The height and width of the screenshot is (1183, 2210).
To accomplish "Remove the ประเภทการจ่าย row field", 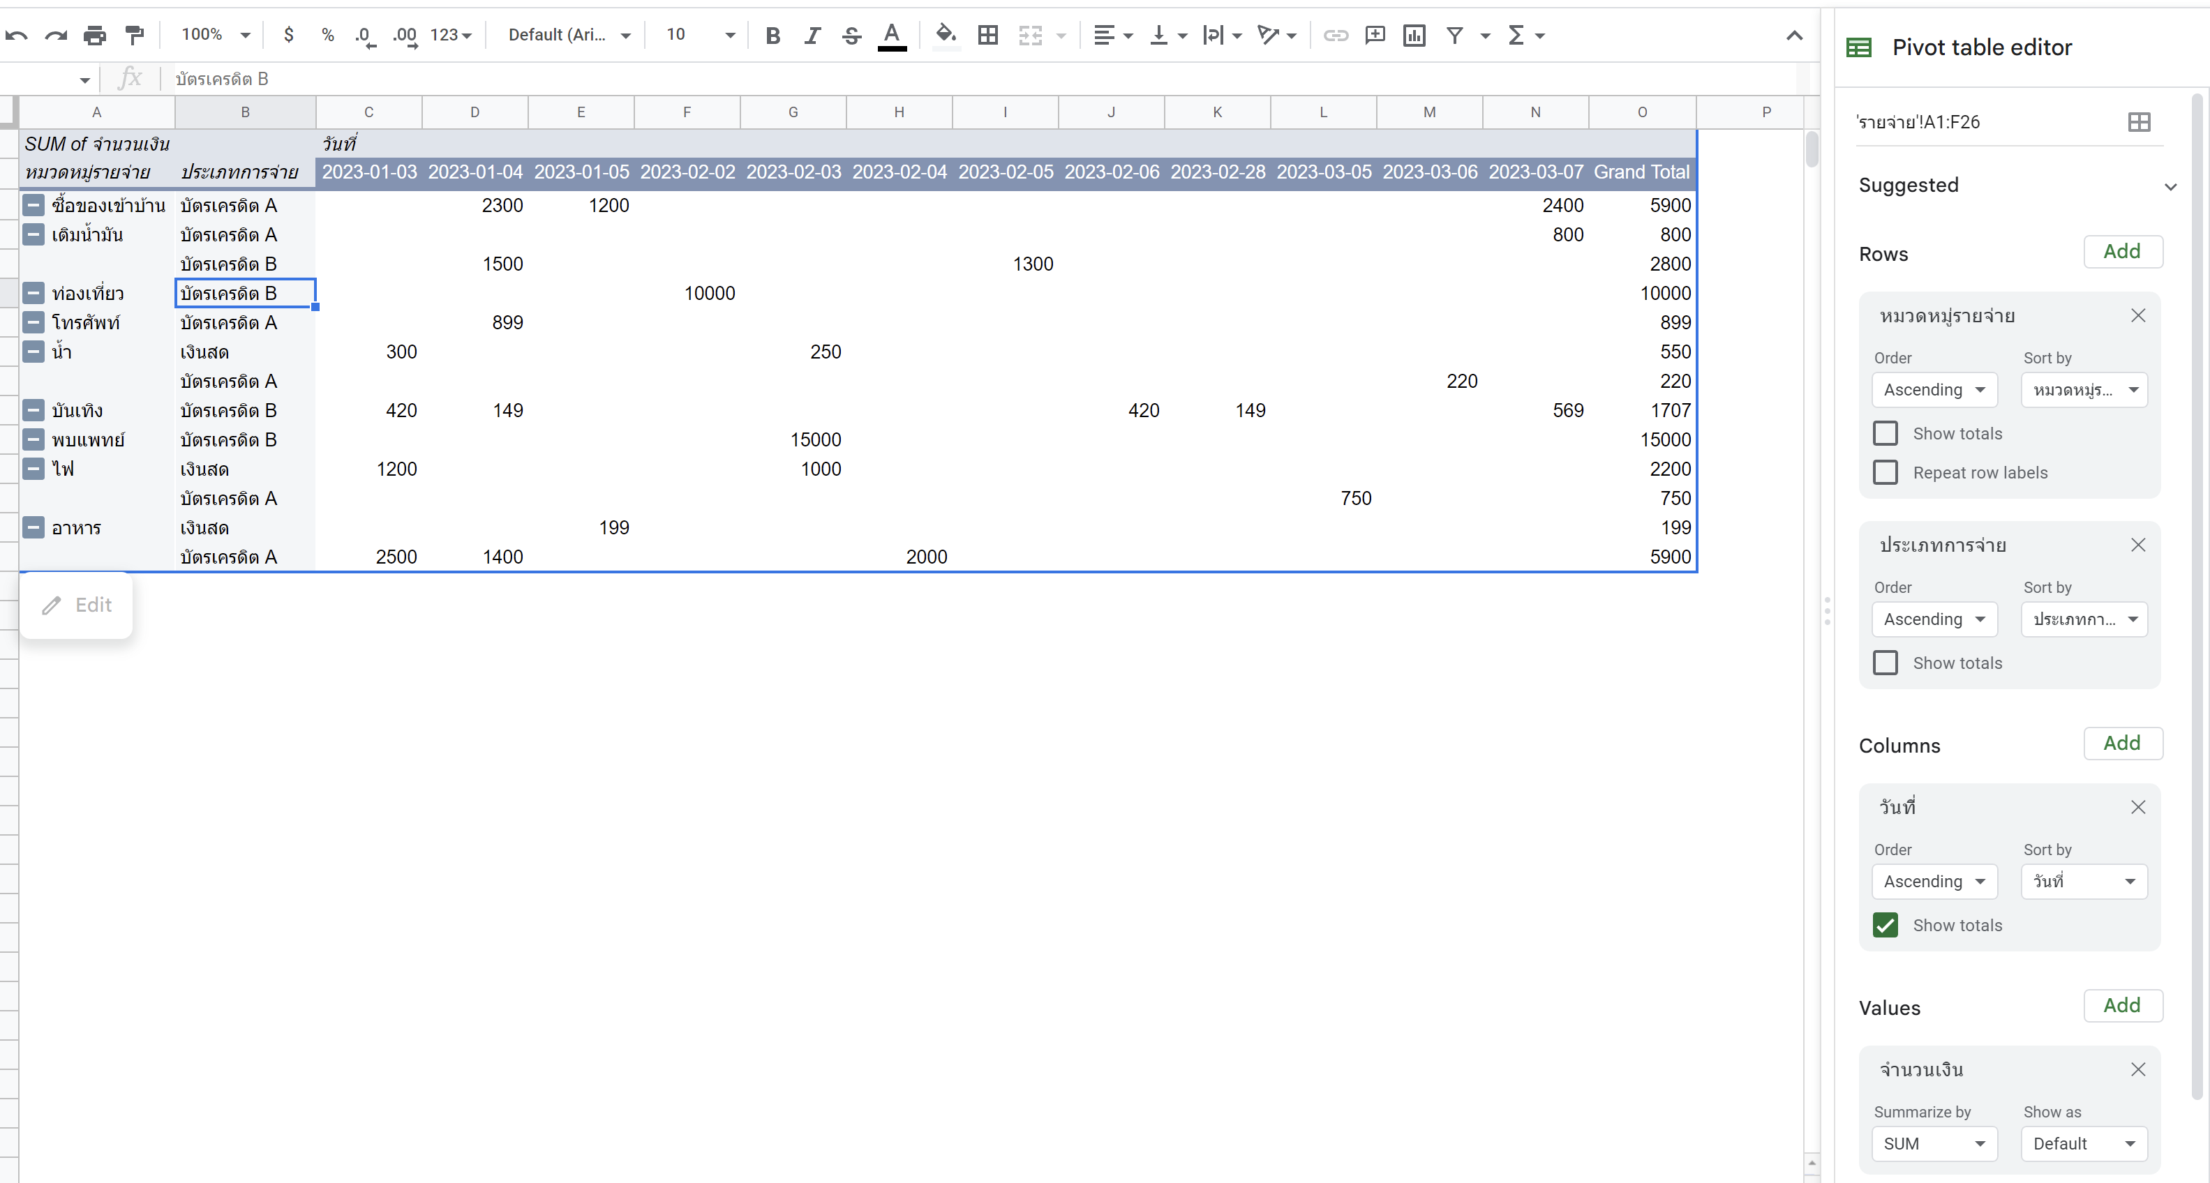I will pyautogui.click(x=2138, y=545).
